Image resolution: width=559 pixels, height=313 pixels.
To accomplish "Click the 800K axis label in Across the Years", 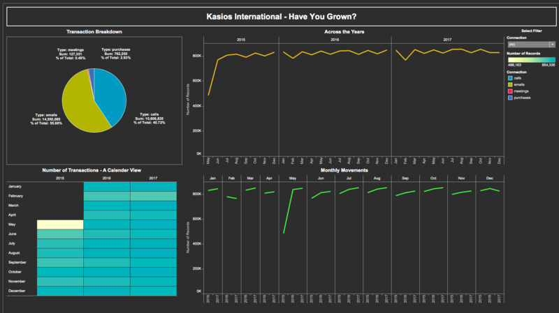I will click(197, 56).
